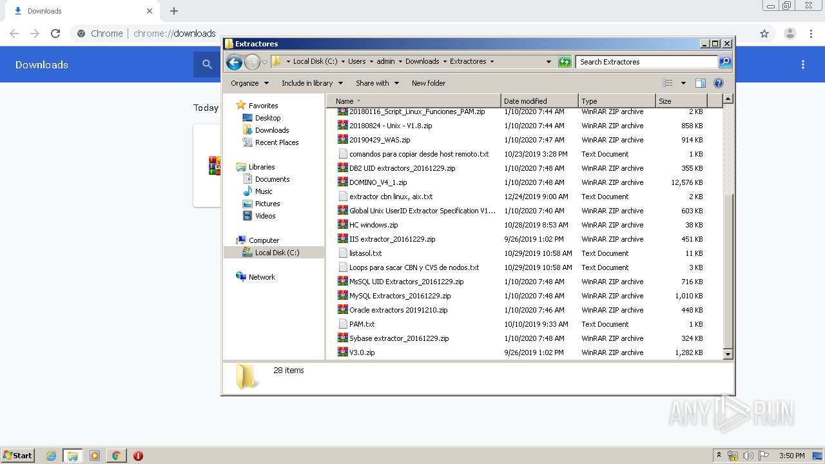
Task: Click PAM.txt document icon
Action: [343, 324]
